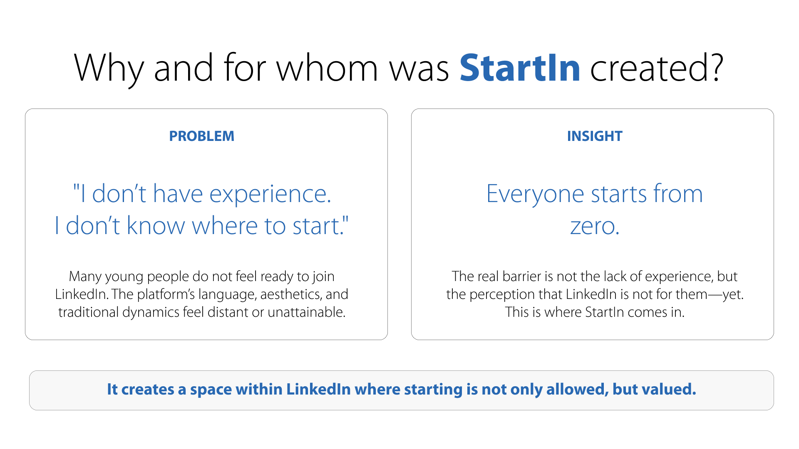799x449 pixels.
Task: Select the PROBLEM card heading
Action: click(x=201, y=136)
